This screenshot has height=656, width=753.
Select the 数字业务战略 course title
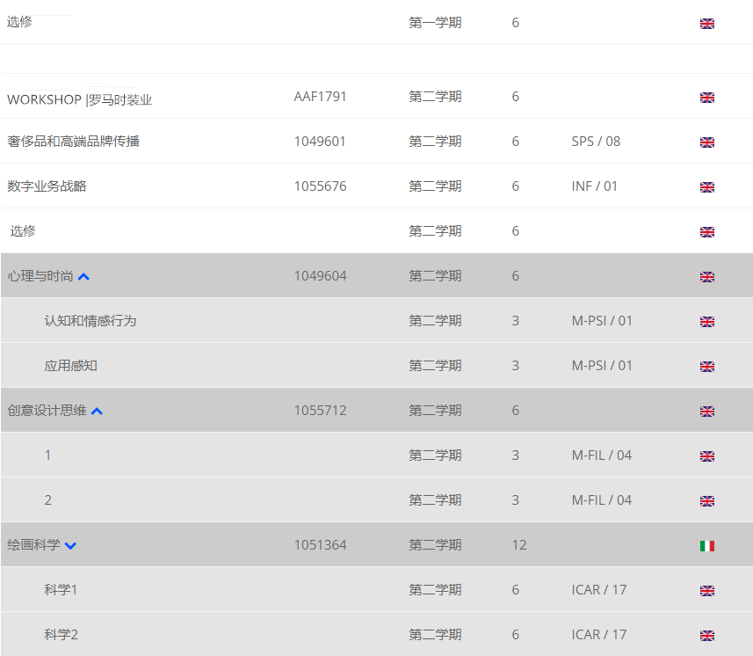47,186
